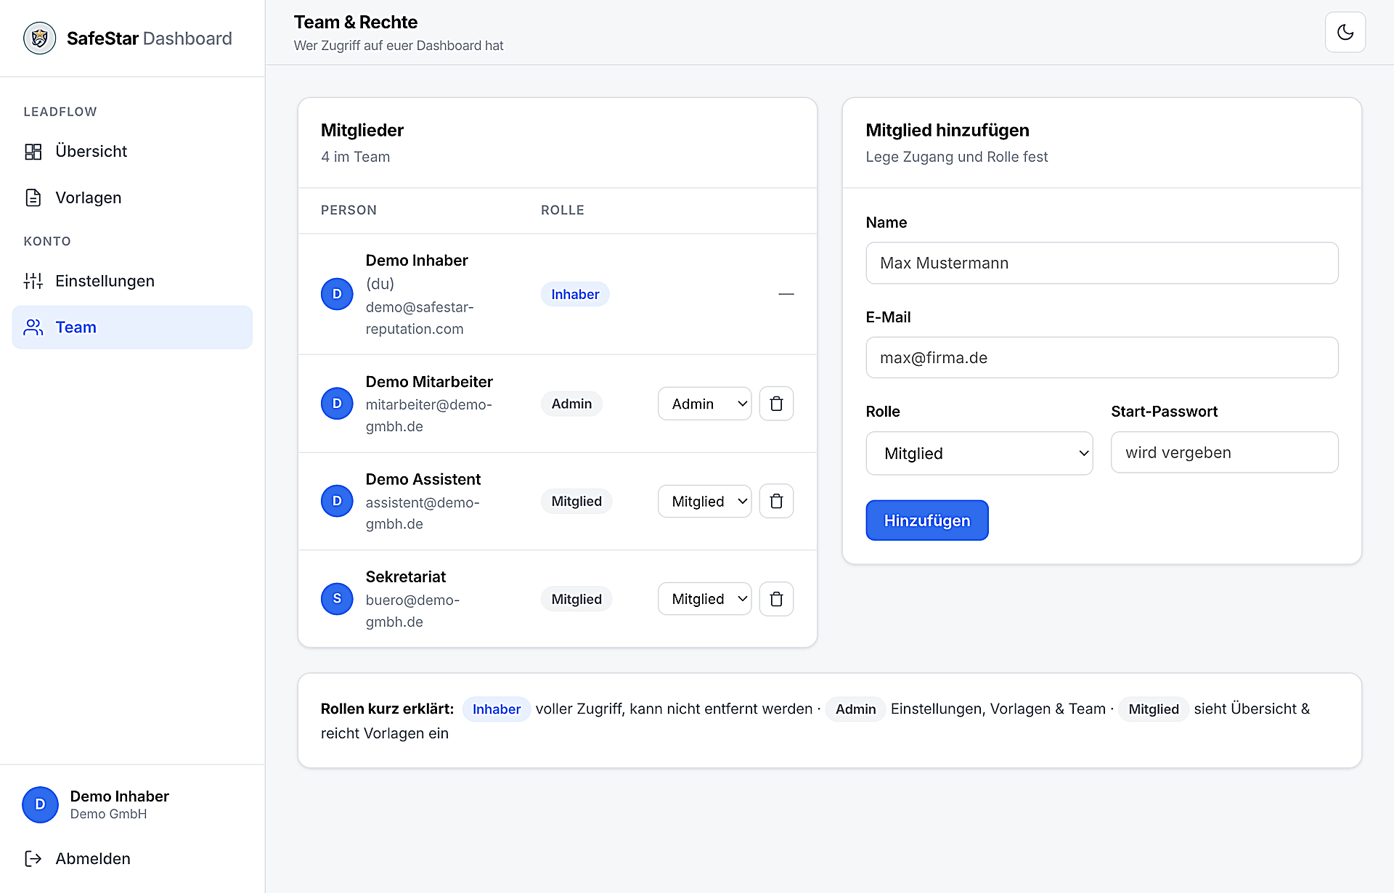
Task: Click the Hinzufügen button
Action: [926, 521]
